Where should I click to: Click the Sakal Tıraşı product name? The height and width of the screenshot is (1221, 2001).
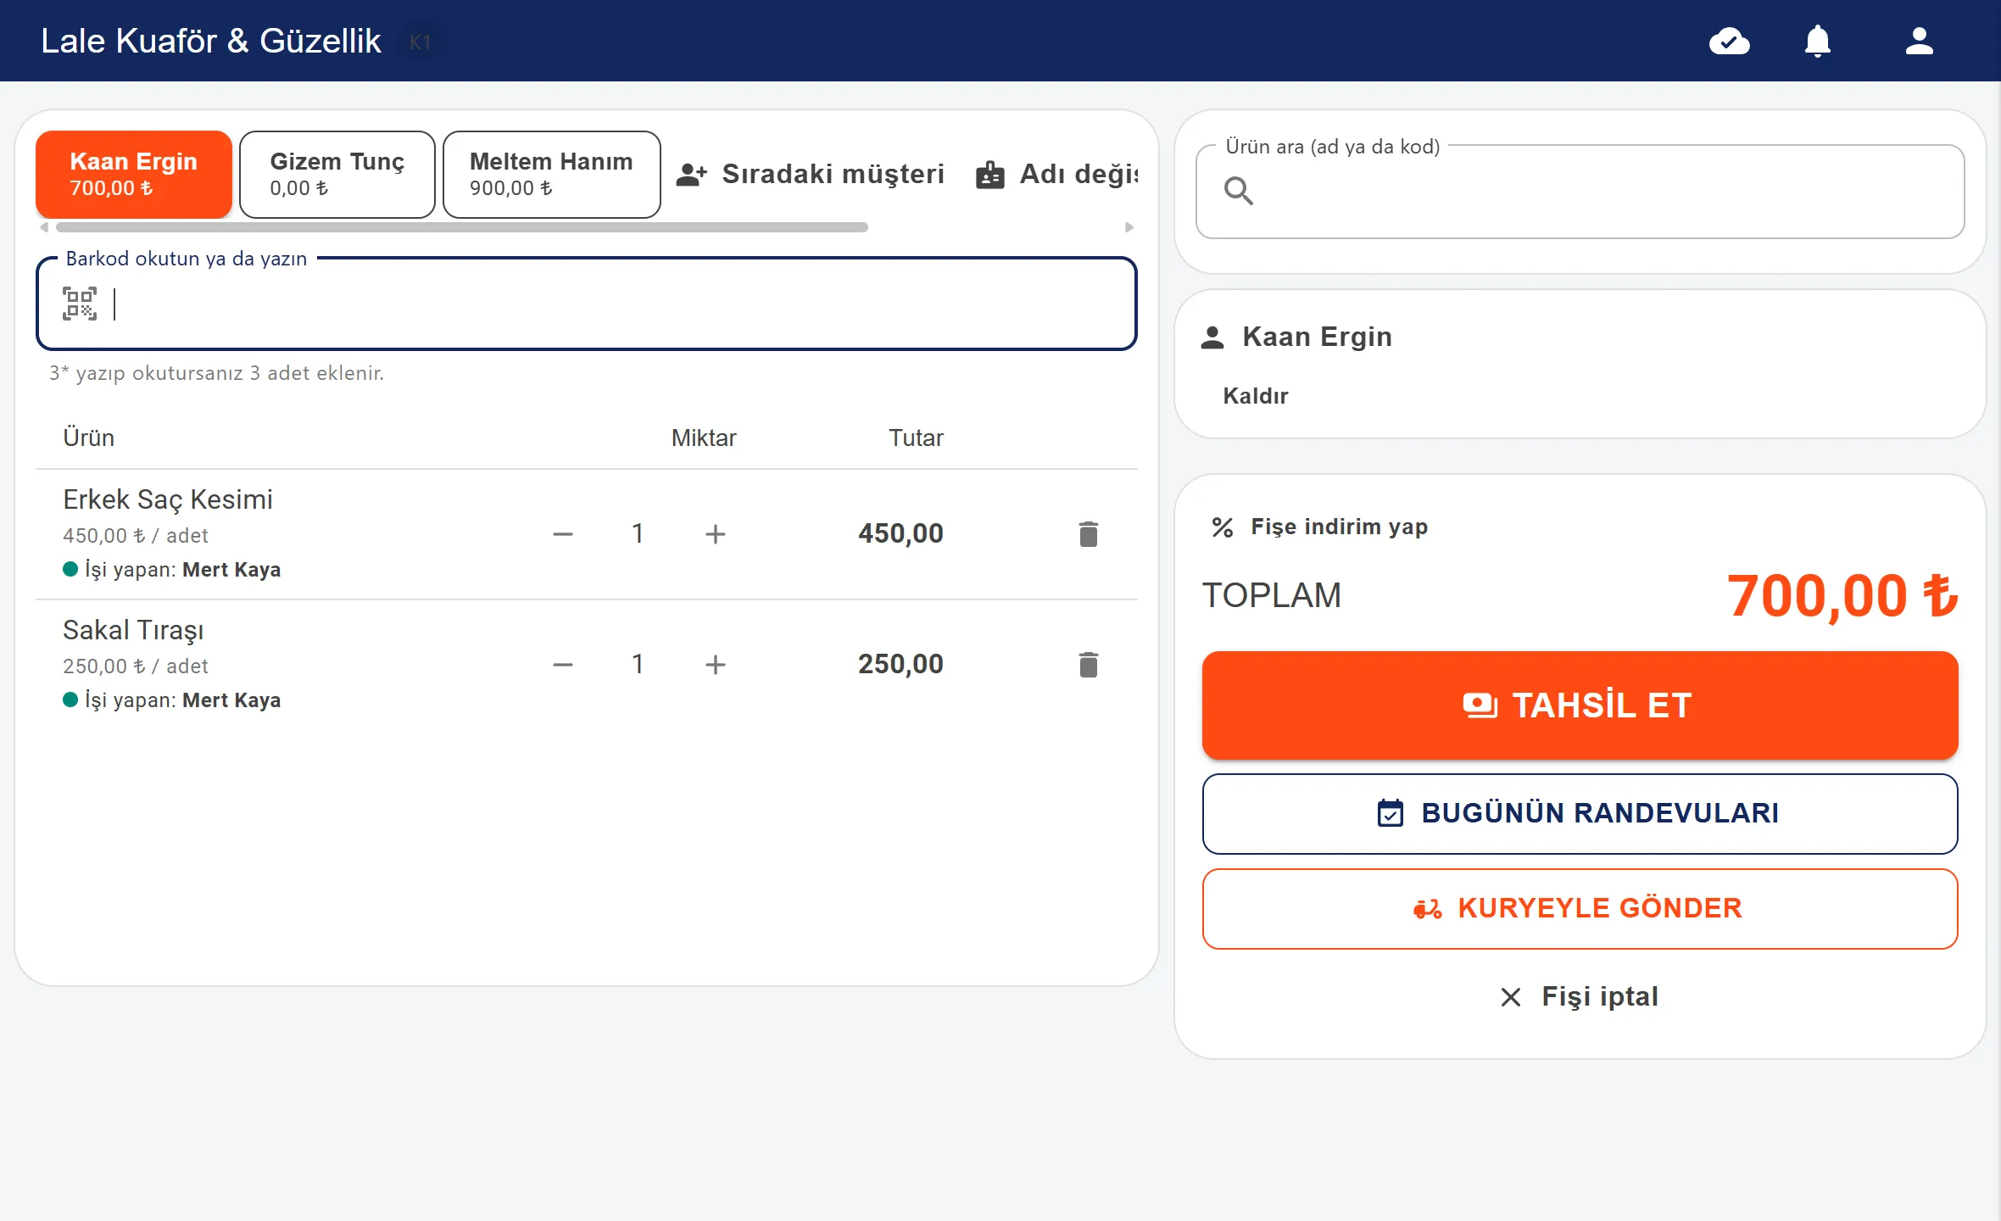click(133, 630)
